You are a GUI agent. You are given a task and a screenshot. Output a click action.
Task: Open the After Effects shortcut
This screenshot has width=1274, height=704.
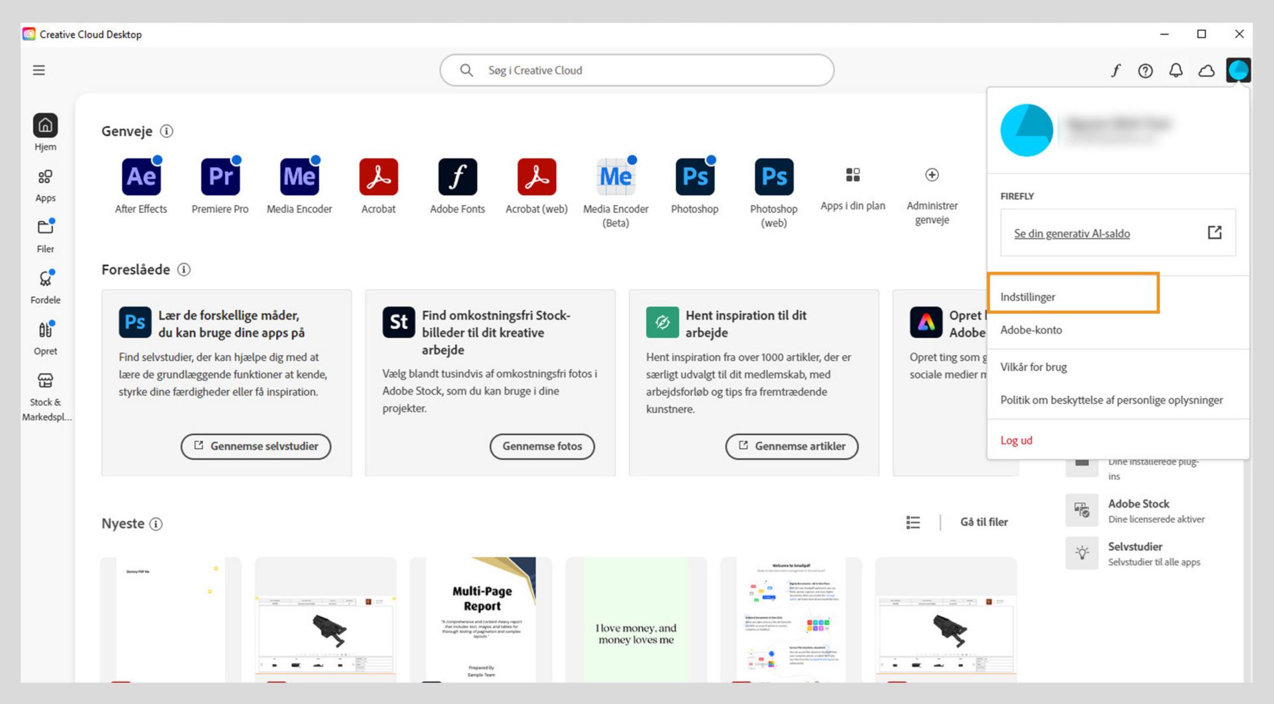141,177
